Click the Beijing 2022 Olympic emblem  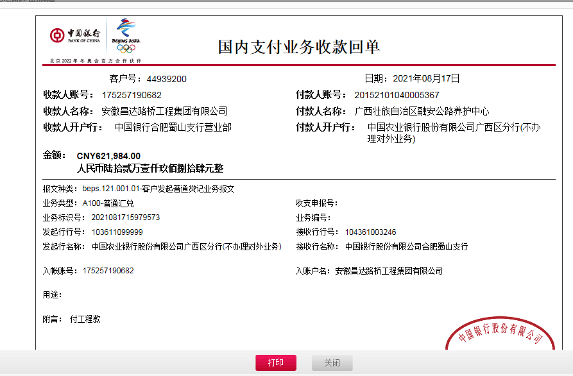click(x=125, y=36)
